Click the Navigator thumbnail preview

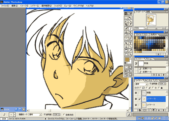(151, 20)
